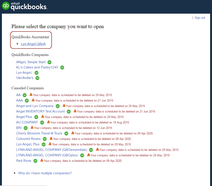Click the QB icon beside Angel INVENTORY Test Account
This screenshot has height=186, width=212.
click(x=69, y=111)
